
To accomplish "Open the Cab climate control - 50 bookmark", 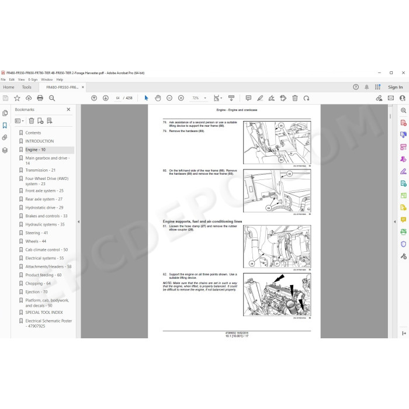I will point(46,249).
